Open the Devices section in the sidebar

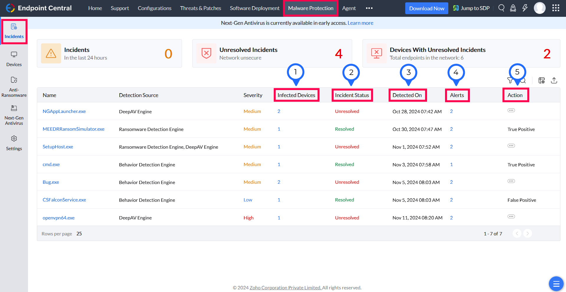pos(14,58)
